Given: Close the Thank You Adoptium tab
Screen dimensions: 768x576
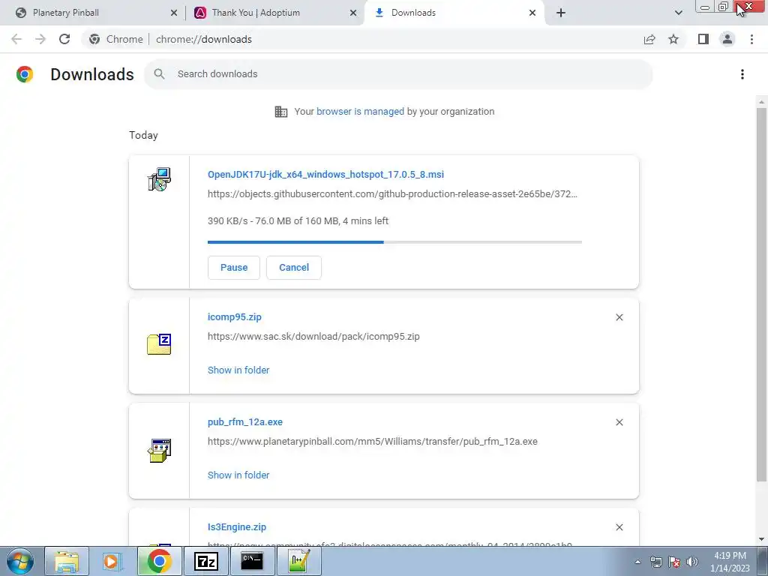Looking at the screenshot, I should [x=353, y=13].
